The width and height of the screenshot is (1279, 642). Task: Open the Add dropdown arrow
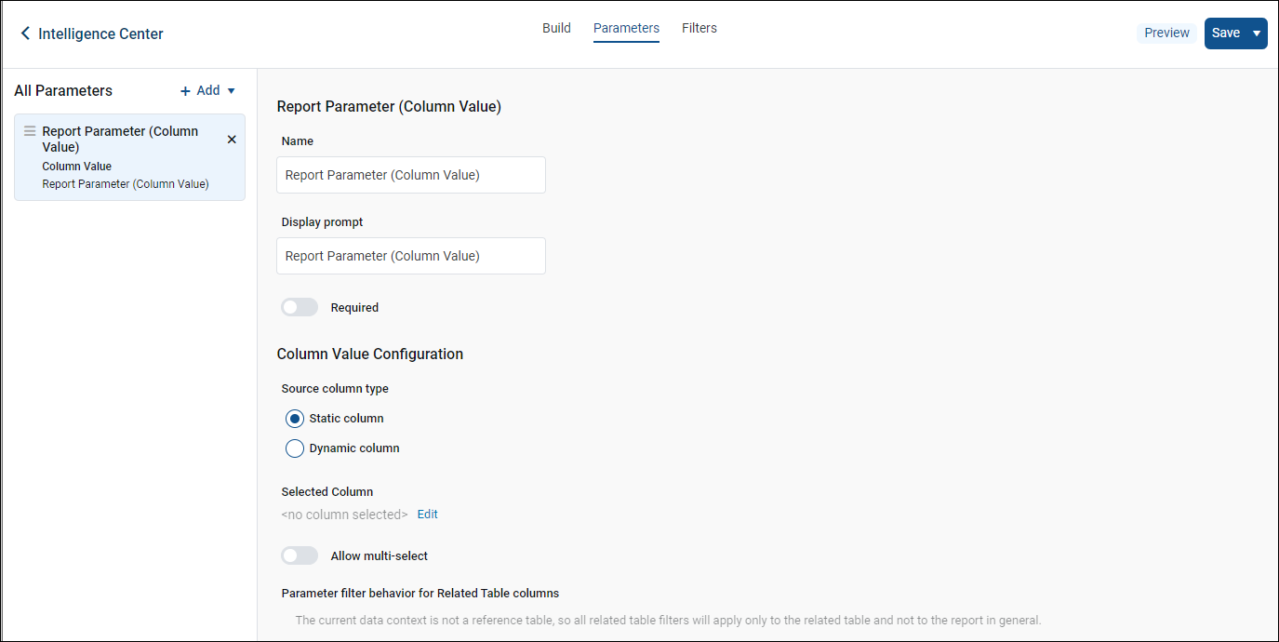[x=232, y=91]
